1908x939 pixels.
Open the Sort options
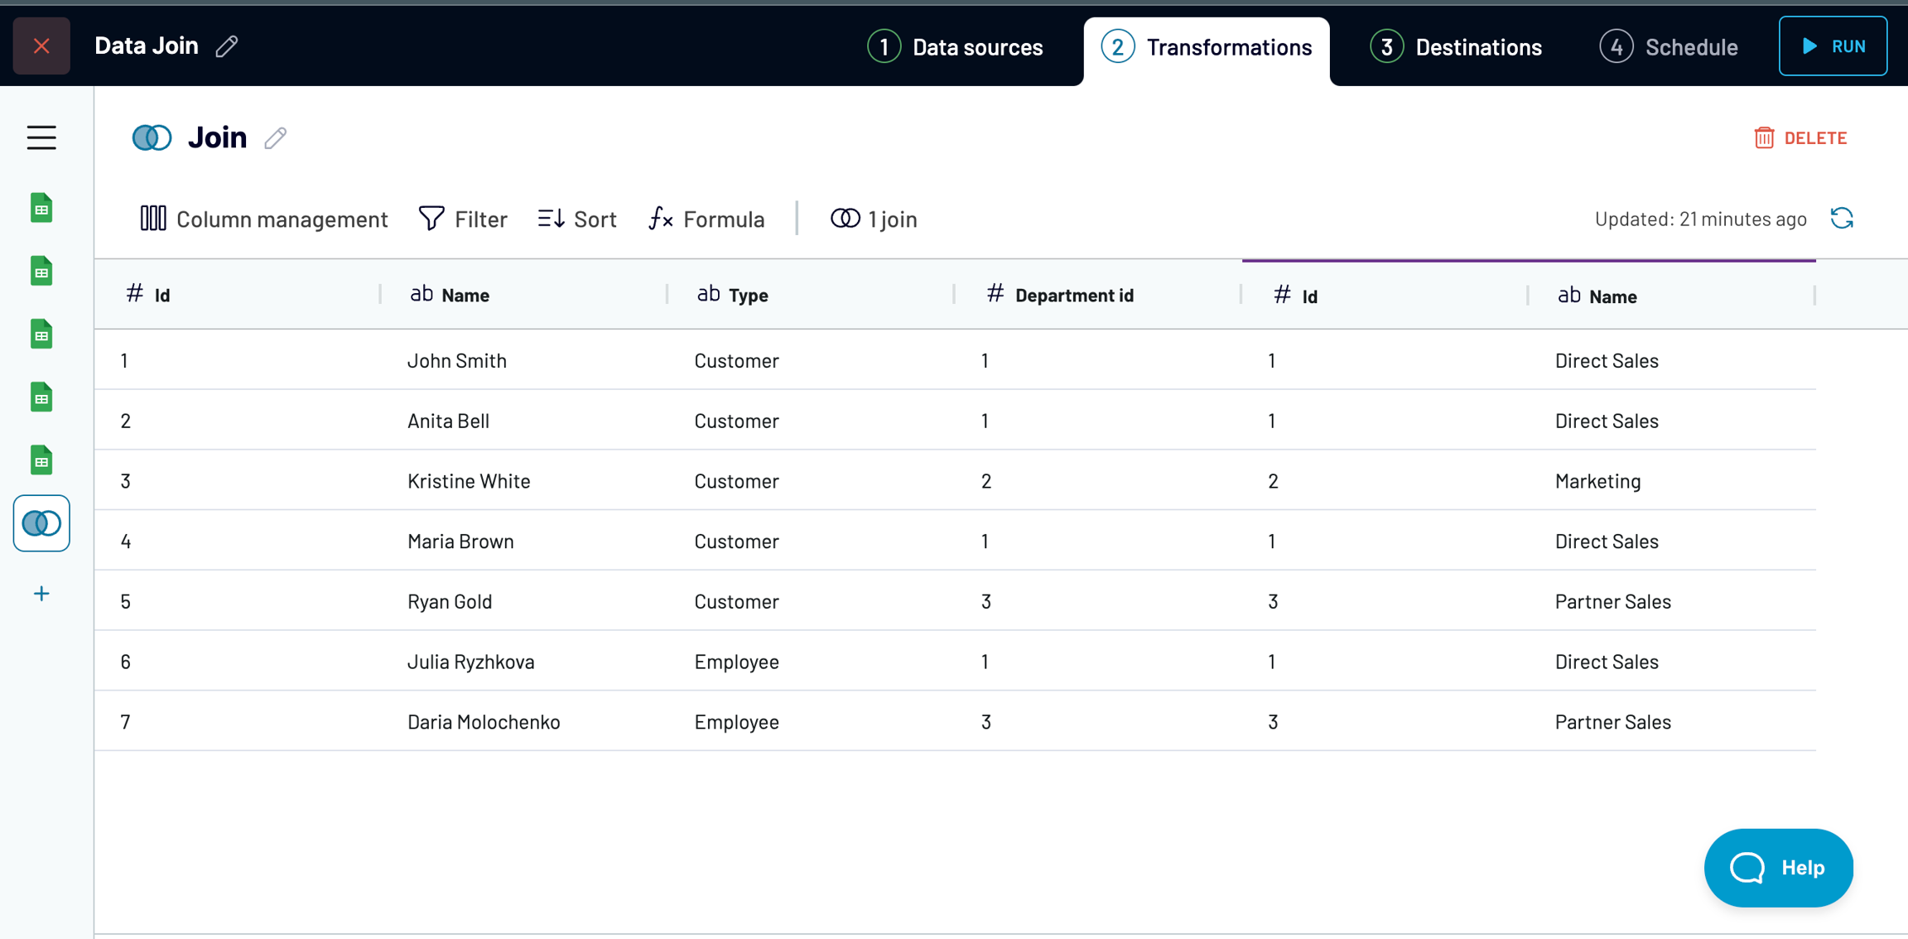[x=577, y=219]
